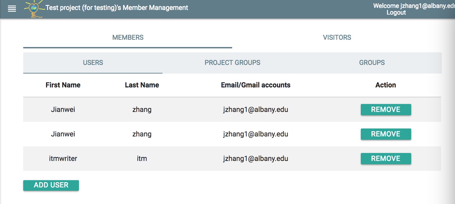Remove the first Jianwei zhang user
455x204 pixels.
click(x=386, y=109)
